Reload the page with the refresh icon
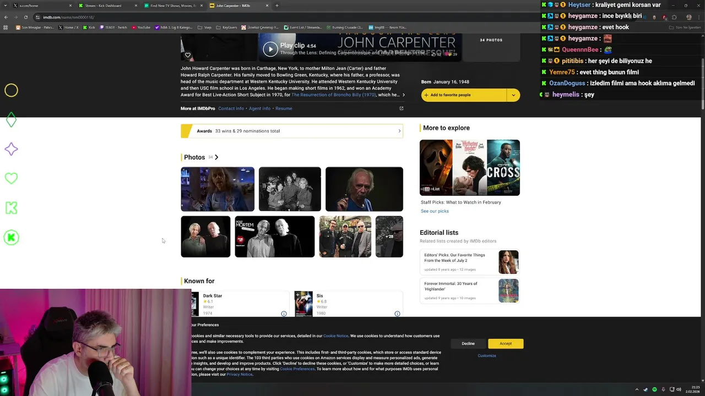Image resolution: width=705 pixels, height=396 pixels. [25, 17]
